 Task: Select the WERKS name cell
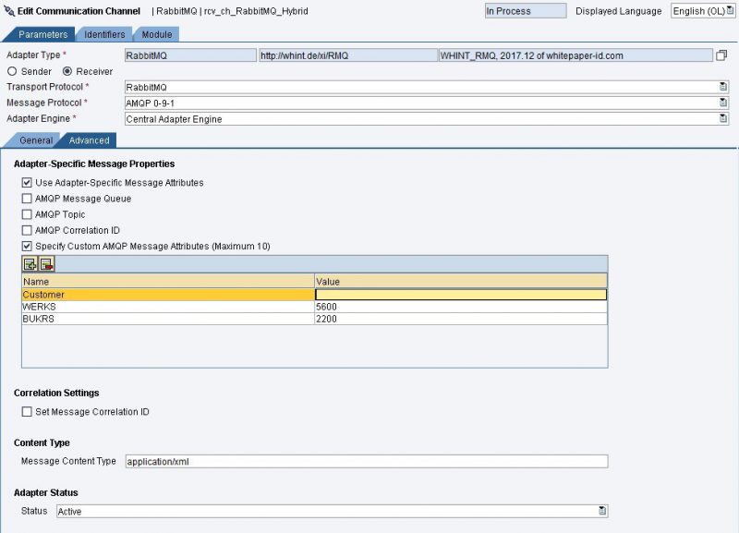point(168,307)
